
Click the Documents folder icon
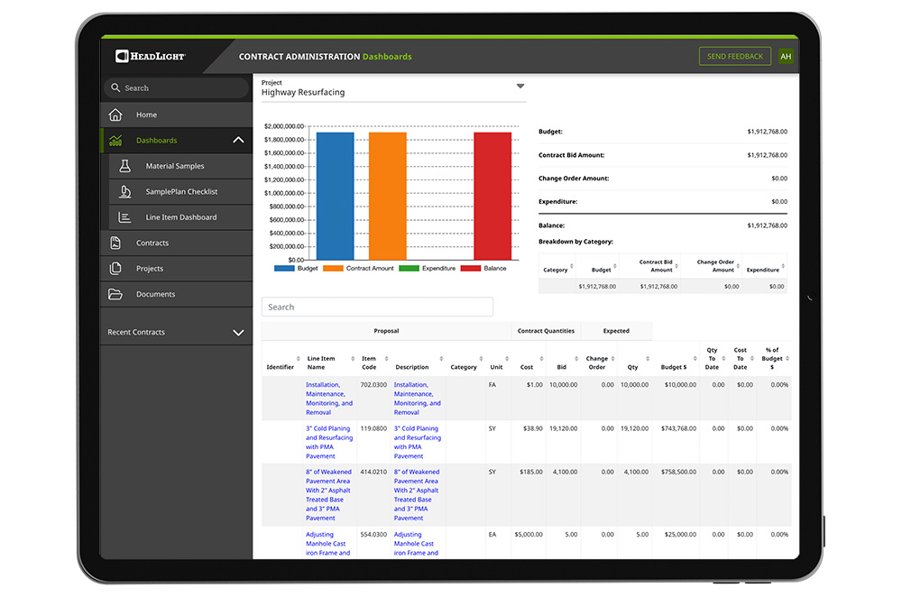click(115, 294)
